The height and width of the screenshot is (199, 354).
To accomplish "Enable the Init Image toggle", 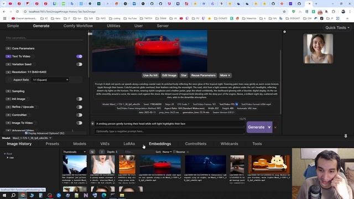I will [x=79, y=99].
